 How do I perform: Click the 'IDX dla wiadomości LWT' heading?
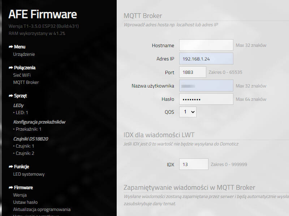pyautogui.click(x=159, y=135)
